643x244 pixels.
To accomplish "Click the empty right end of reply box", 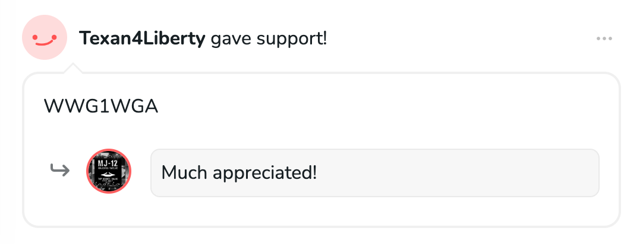I will click(x=535, y=172).
